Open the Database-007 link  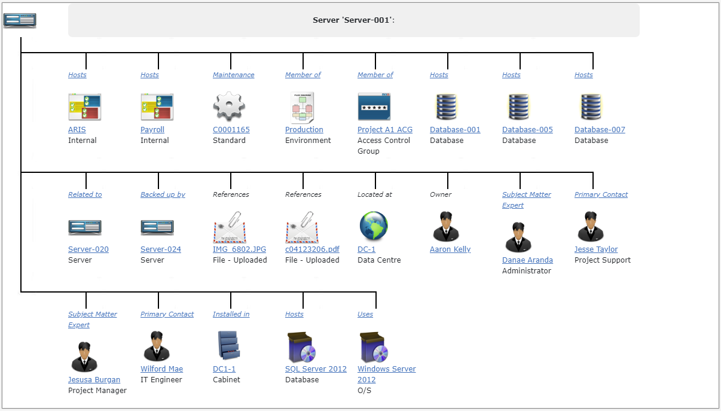(x=600, y=130)
